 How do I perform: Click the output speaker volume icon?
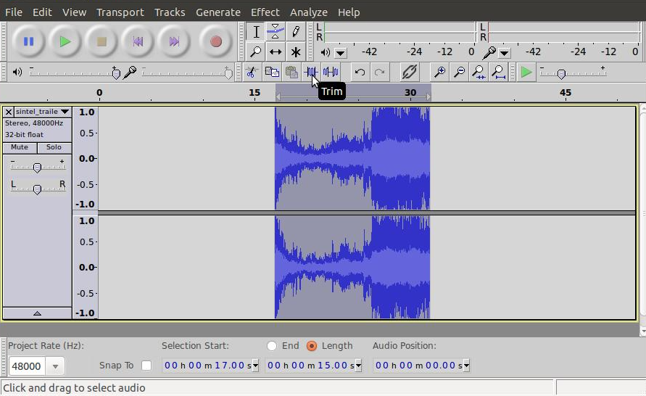pyautogui.click(x=17, y=73)
